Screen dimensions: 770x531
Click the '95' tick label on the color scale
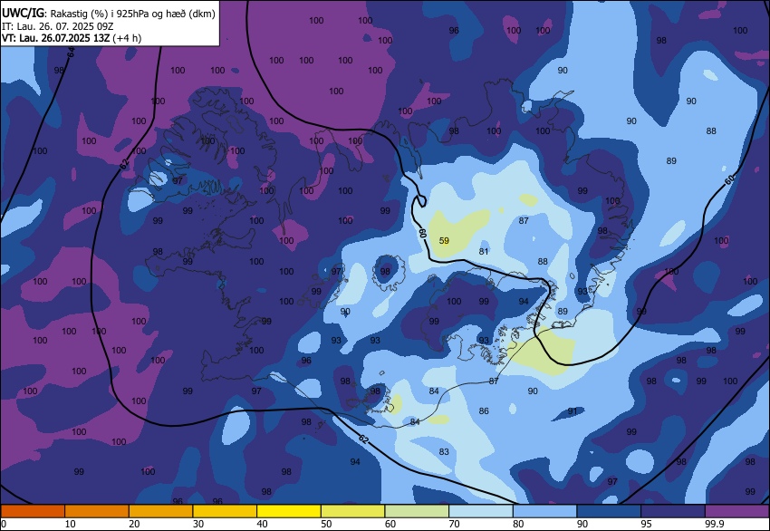coord(646,524)
